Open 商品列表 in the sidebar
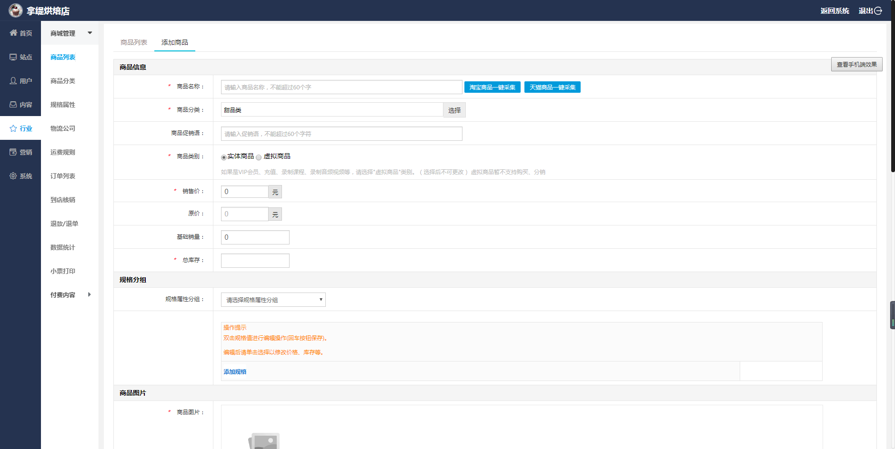 pyautogui.click(x=63, y=57)
